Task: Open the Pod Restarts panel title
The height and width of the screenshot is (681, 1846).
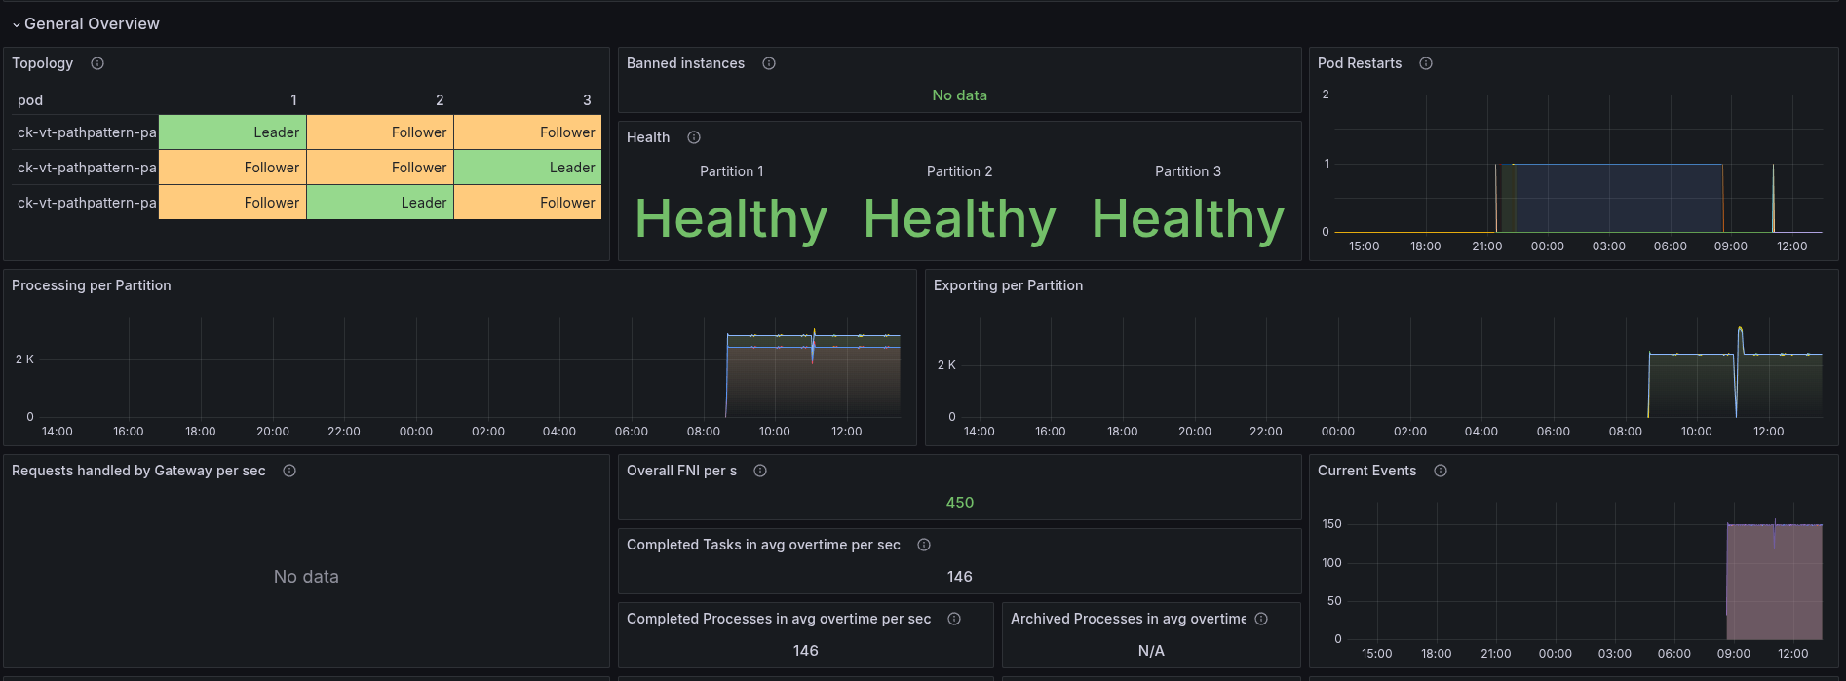Action: (x=1360, y=63)
